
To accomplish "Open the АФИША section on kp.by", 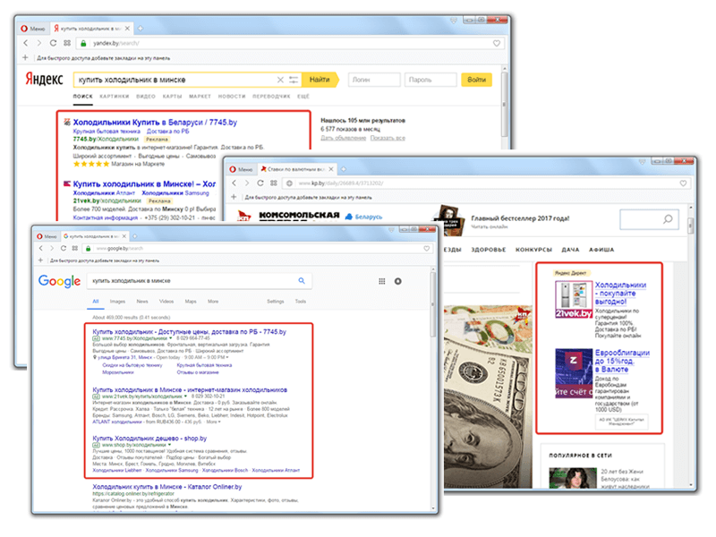I will pyautogui.click(x=601, y=250).
